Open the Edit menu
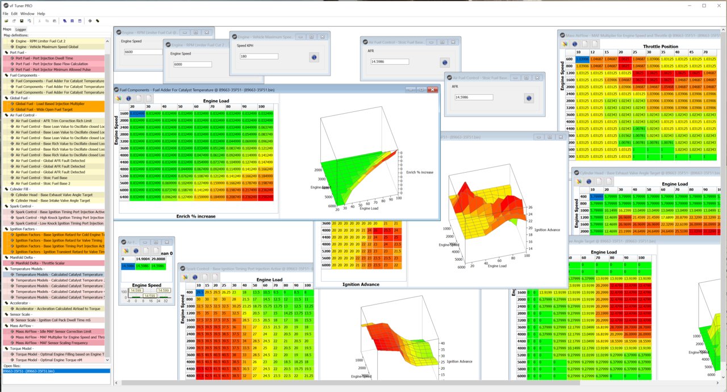This screenshot has height=392, width=727. pos(14,13)
